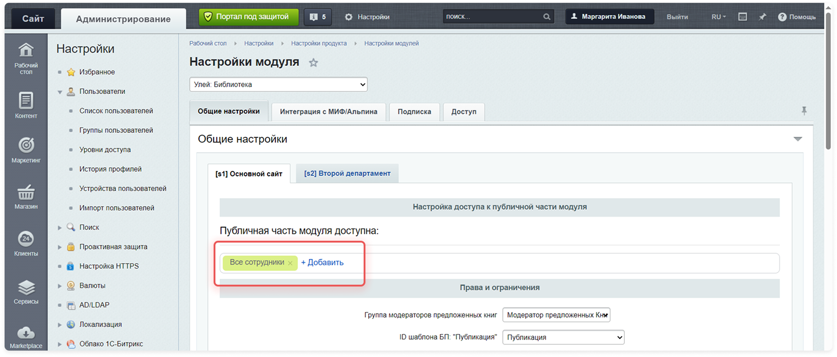The image size is (837, 357).
Task: Open the Публикация template dropdown
Action: (563, 337)
